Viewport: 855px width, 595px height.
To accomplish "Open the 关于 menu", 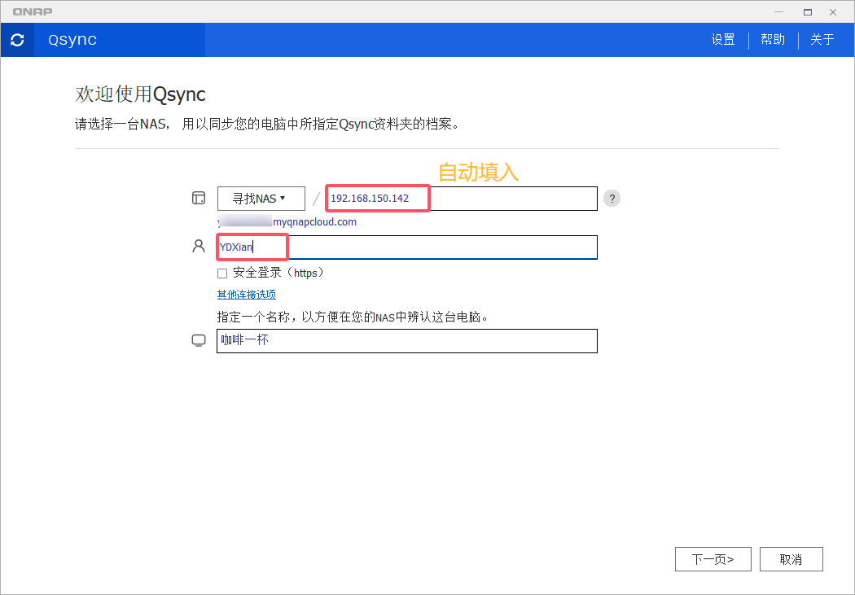I will point(822,40).
